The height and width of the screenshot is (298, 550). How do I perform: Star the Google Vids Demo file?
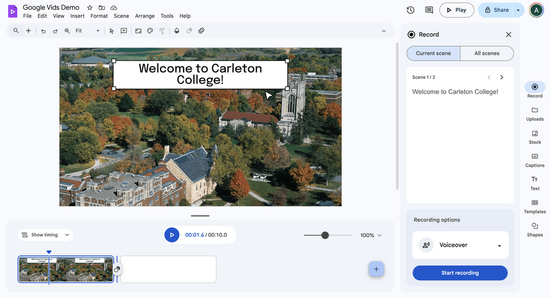coord(90,8)
